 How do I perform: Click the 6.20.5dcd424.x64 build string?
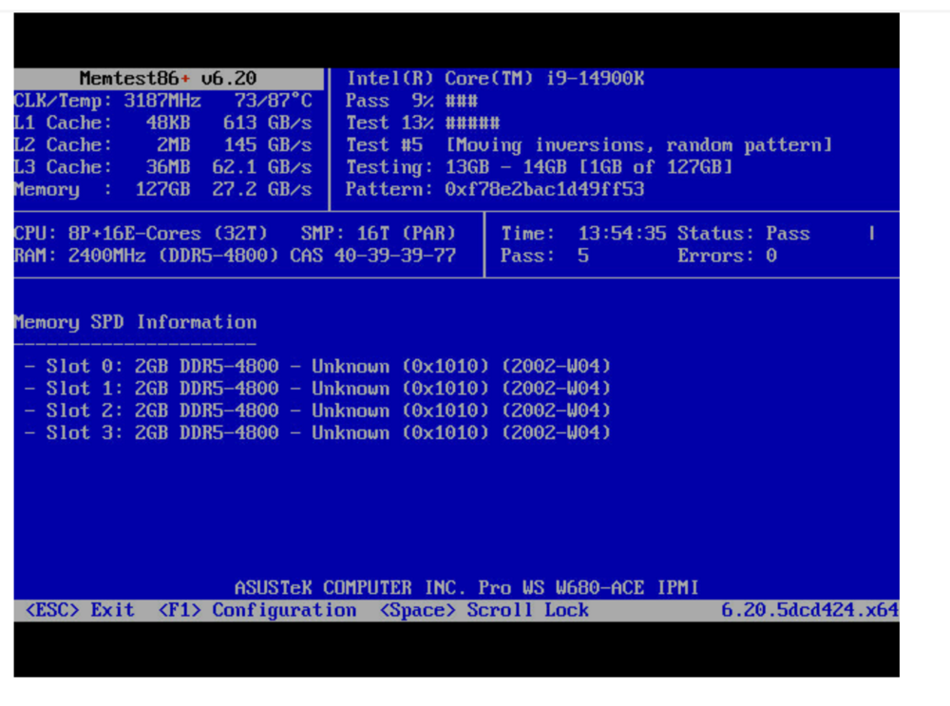tap(809, 610)
